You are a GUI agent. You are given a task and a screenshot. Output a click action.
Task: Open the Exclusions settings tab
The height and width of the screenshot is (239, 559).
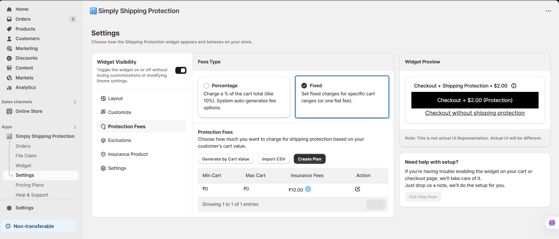119,140
